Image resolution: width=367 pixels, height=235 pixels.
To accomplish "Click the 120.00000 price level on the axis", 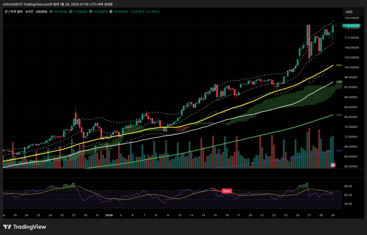I will (352, 18).
